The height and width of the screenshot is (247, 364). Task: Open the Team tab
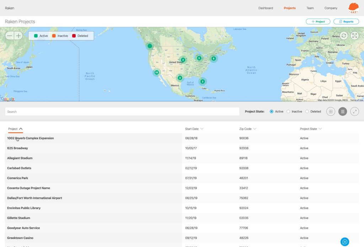310,8
